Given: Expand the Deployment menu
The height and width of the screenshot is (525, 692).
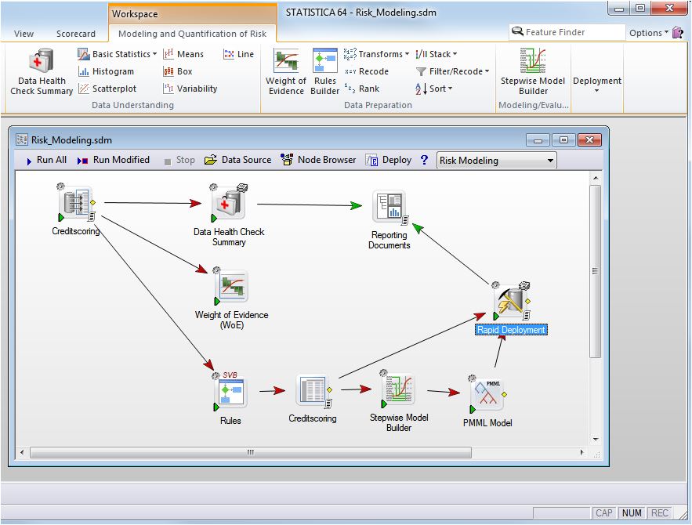Looking at the screenshot, I should [596, 84].
